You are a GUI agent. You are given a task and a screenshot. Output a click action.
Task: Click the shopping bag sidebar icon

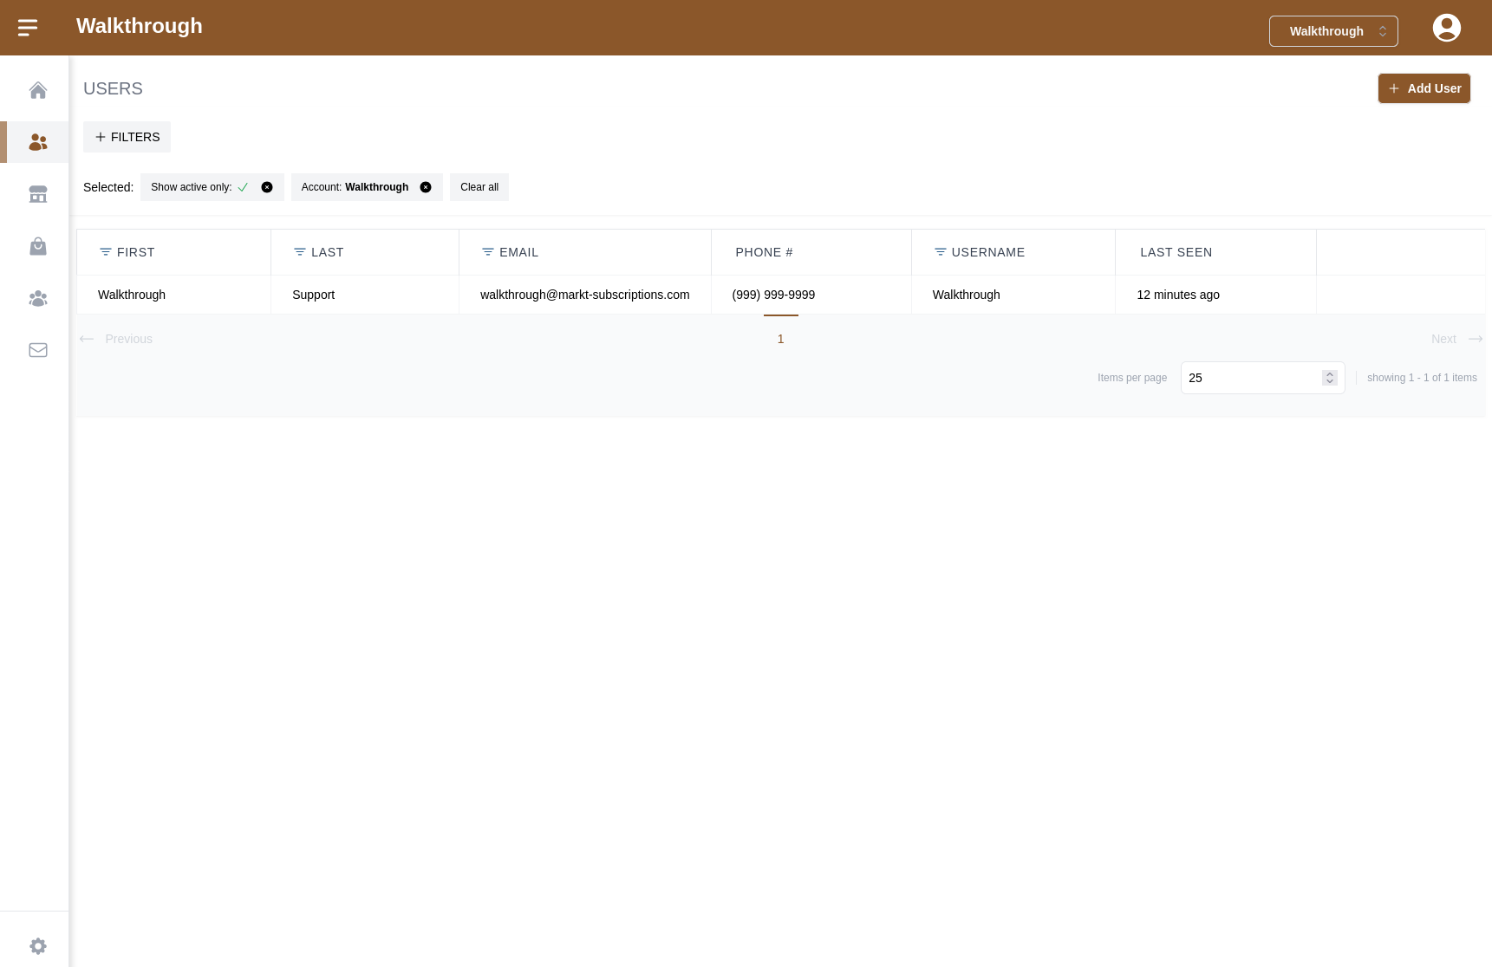[x=37, y=247]
